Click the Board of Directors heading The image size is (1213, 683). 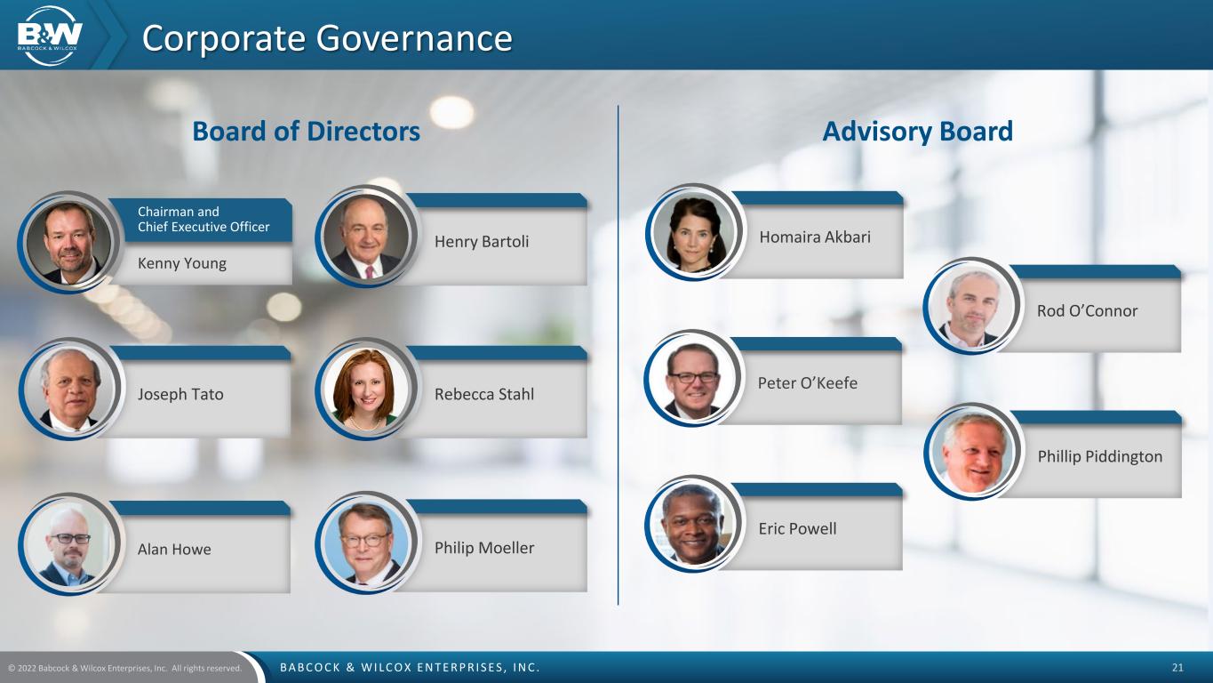306,132
